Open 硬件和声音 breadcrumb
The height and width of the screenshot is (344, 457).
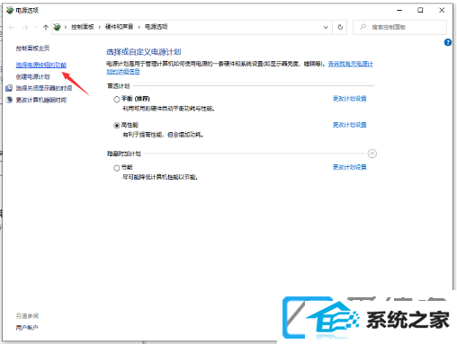click(x=119, y=27)
